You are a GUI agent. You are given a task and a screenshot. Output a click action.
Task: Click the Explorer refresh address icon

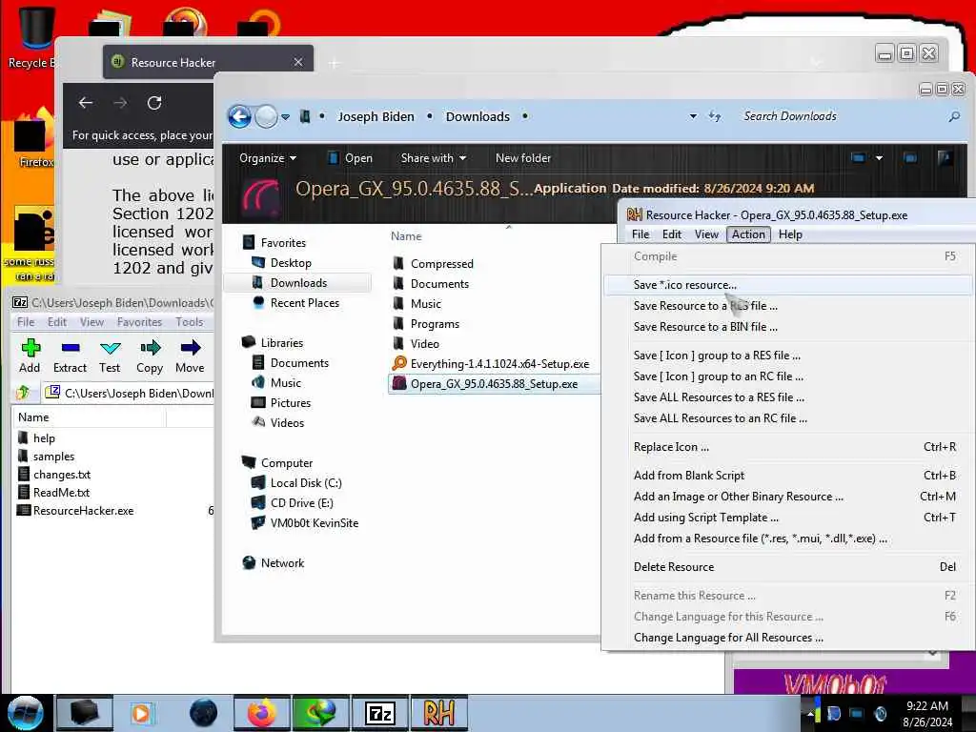[x=715, y=116]
